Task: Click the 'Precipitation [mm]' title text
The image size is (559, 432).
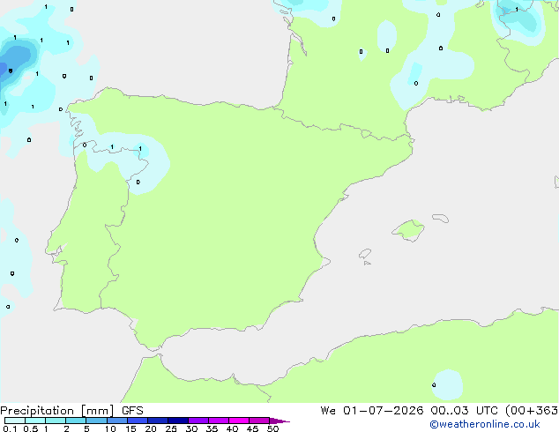Action: tap(56, 411)
